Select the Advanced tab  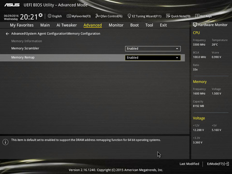[x=93, y=25]
